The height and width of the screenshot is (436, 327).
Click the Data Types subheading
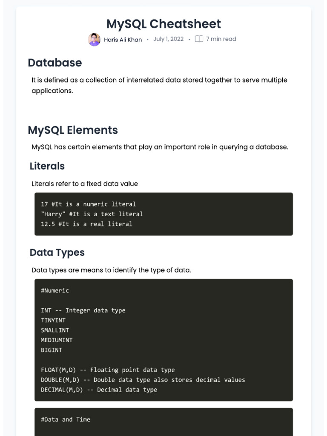click(x=57, y=252)
